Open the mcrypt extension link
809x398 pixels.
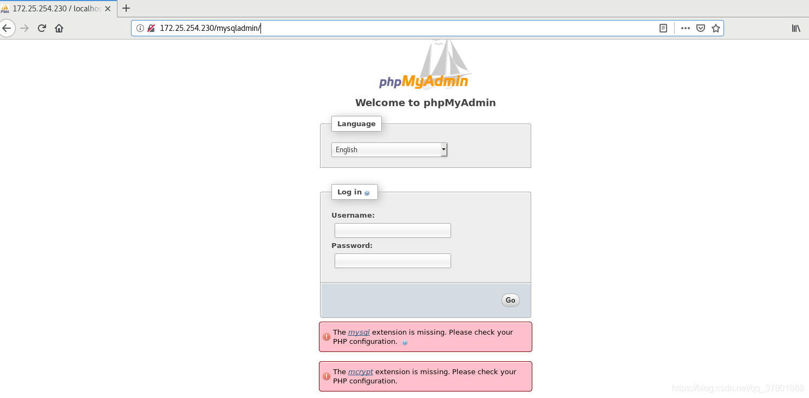coord(361,372)
